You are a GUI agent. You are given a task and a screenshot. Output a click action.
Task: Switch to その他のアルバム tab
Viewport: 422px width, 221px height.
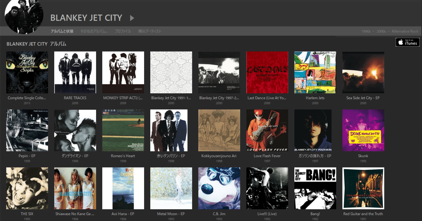pyautogui.click(x=94, y=31)
